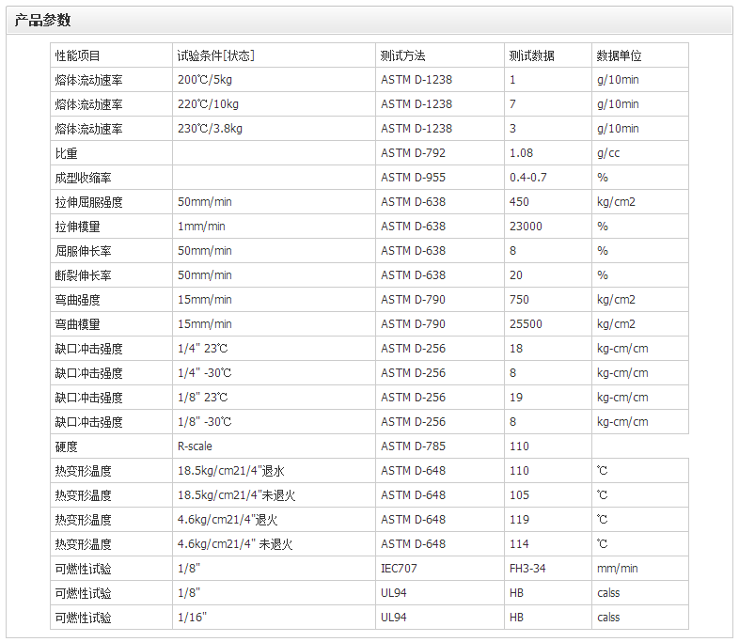Pick the 114 heat deflection value
Screen dimensions: 739x642
click(547, 545)
